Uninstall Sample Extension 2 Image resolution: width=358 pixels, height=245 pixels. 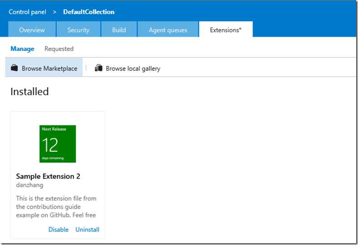(x=87, y=230)
